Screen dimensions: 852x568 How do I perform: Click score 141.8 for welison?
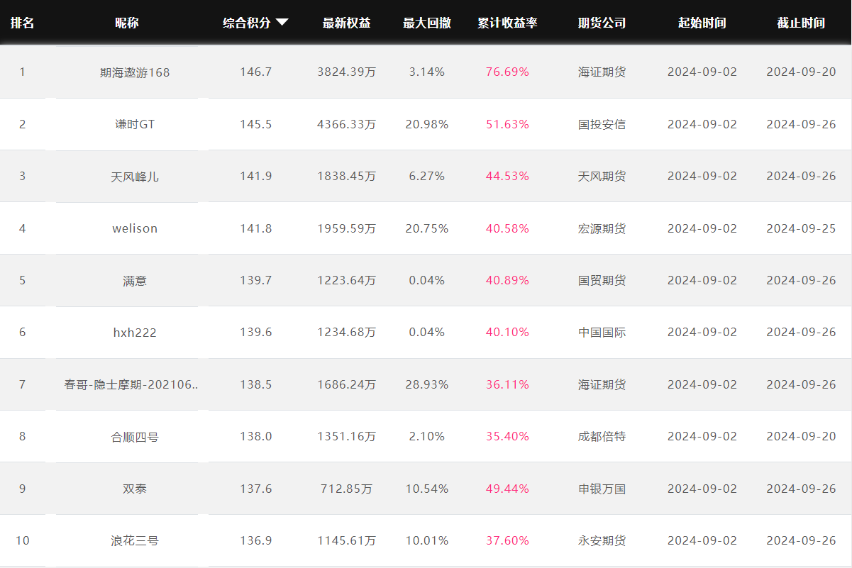click(x=255, y=228)
